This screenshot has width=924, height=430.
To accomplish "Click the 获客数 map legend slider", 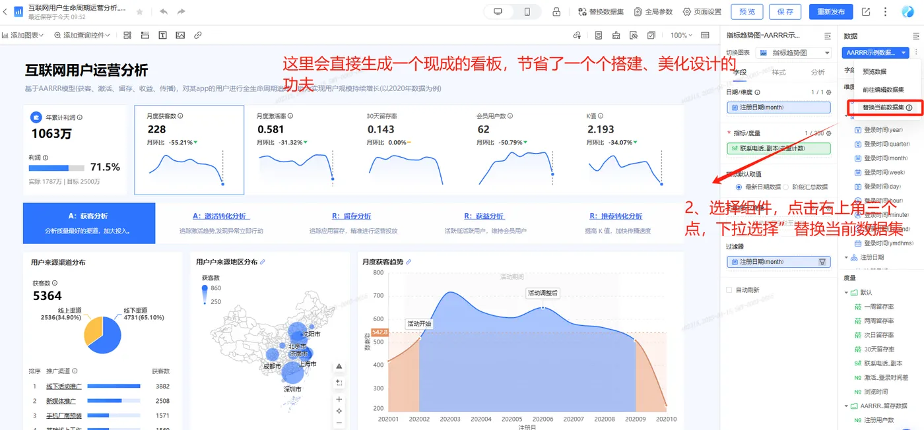I will 205,295.
